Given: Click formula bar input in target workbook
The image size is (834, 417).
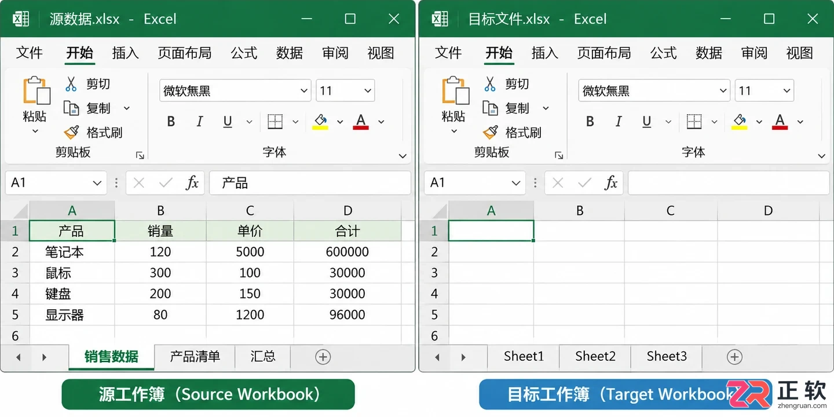Looking at the screenshot, I should [729, 183].
